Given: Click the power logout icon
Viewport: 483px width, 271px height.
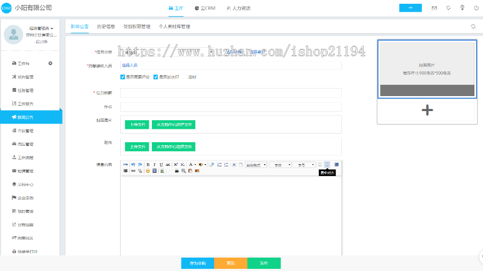Looking at the screenshot, I should [x=476, y=8].
